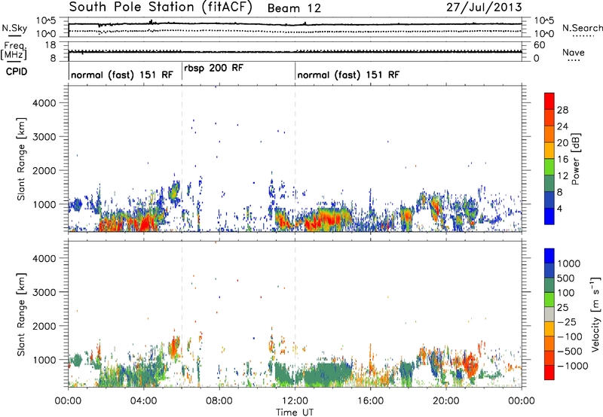Click the "04:00" time tick label

pyautogui.click(x=143, y=401)
